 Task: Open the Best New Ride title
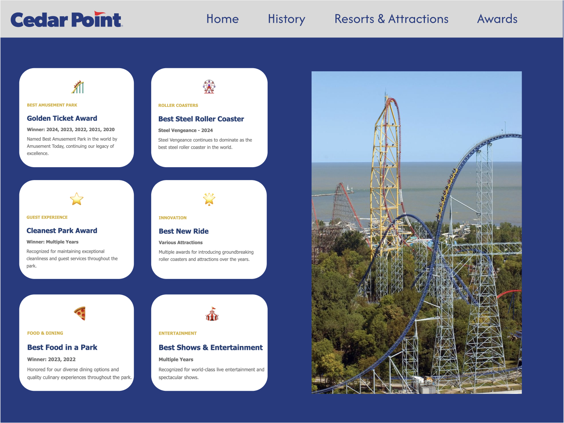[183, 231]
